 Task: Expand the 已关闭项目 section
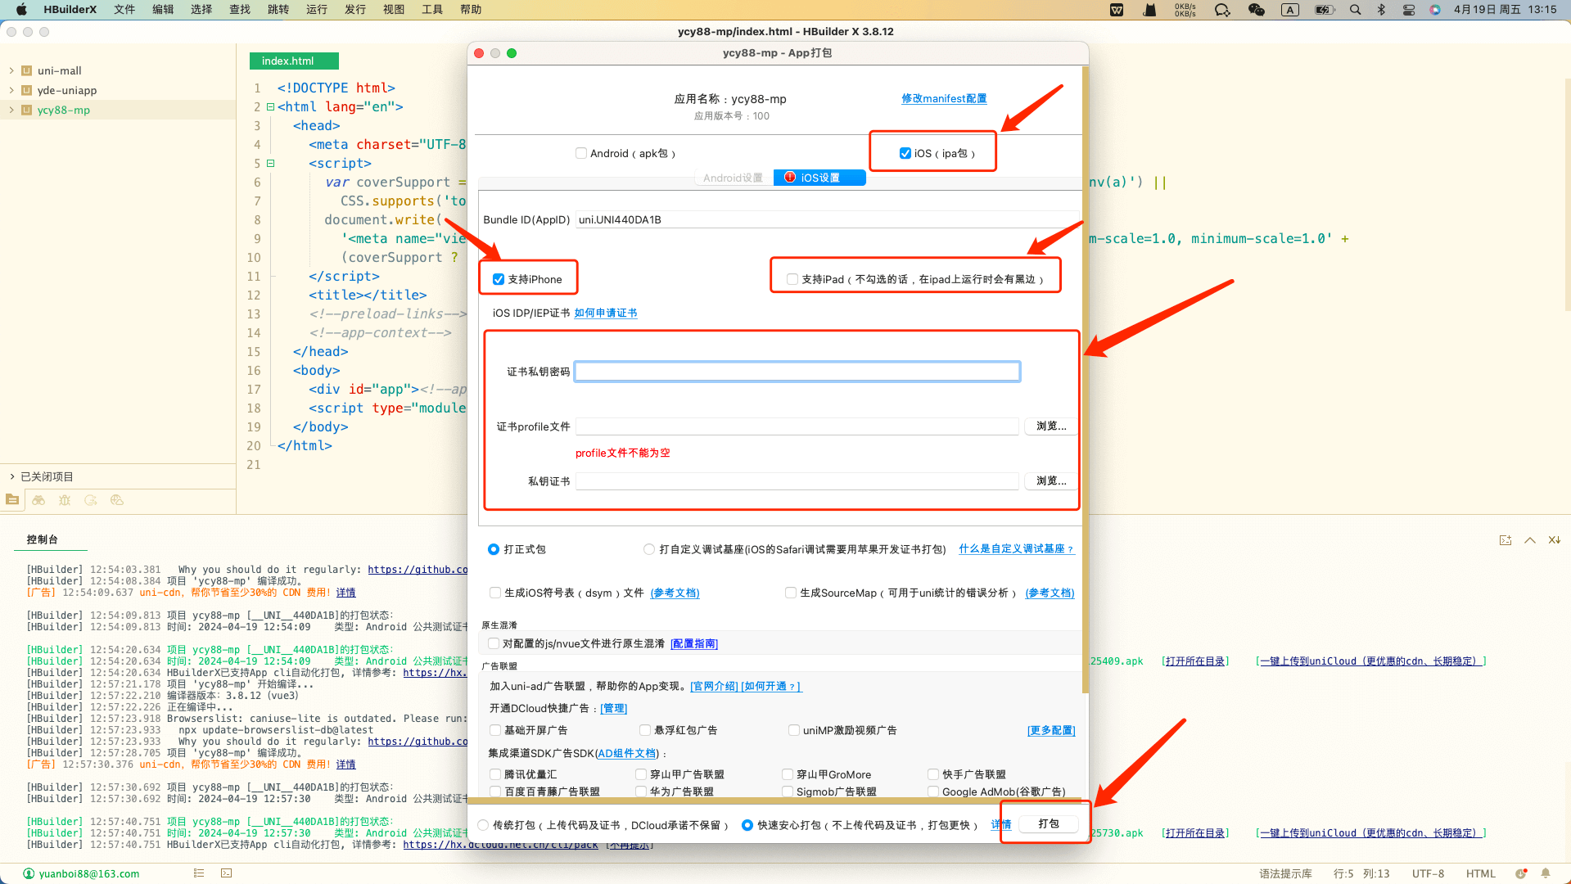click(x=12, y=476)
